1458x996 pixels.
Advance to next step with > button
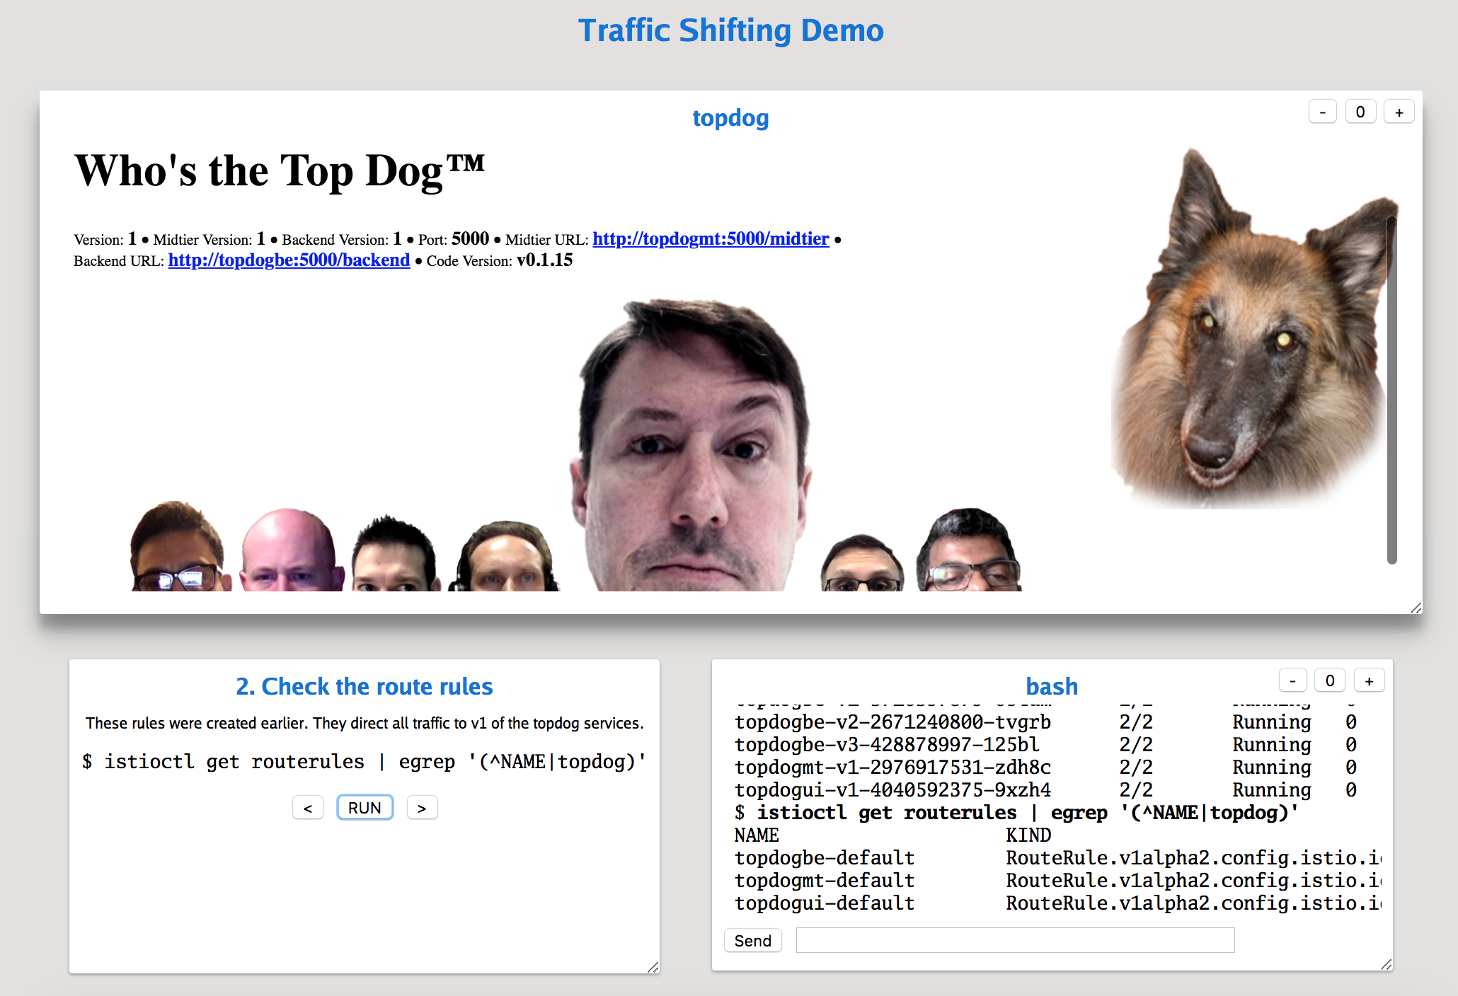pyautogui.click(x=422, y=808)
